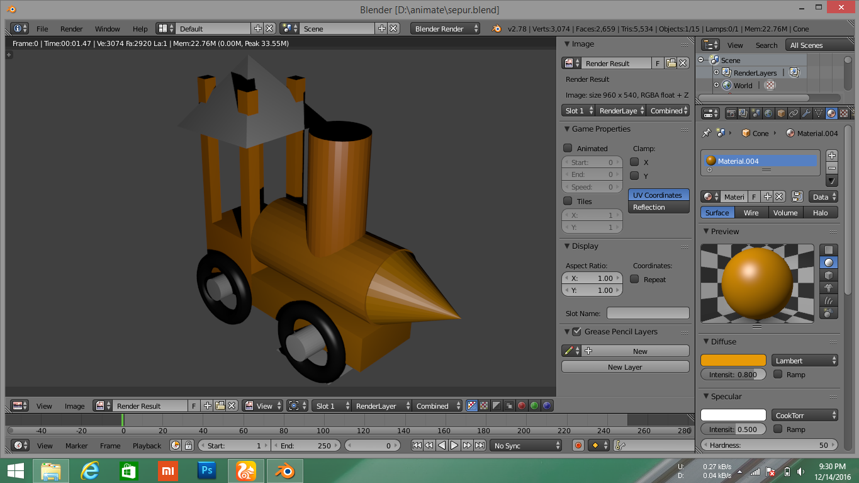Image resolution: width=859 pixels, height=483 pixels.
Task: Click the Texture properties checker icon
Action: pyautogui.click(x=844, y=113)
